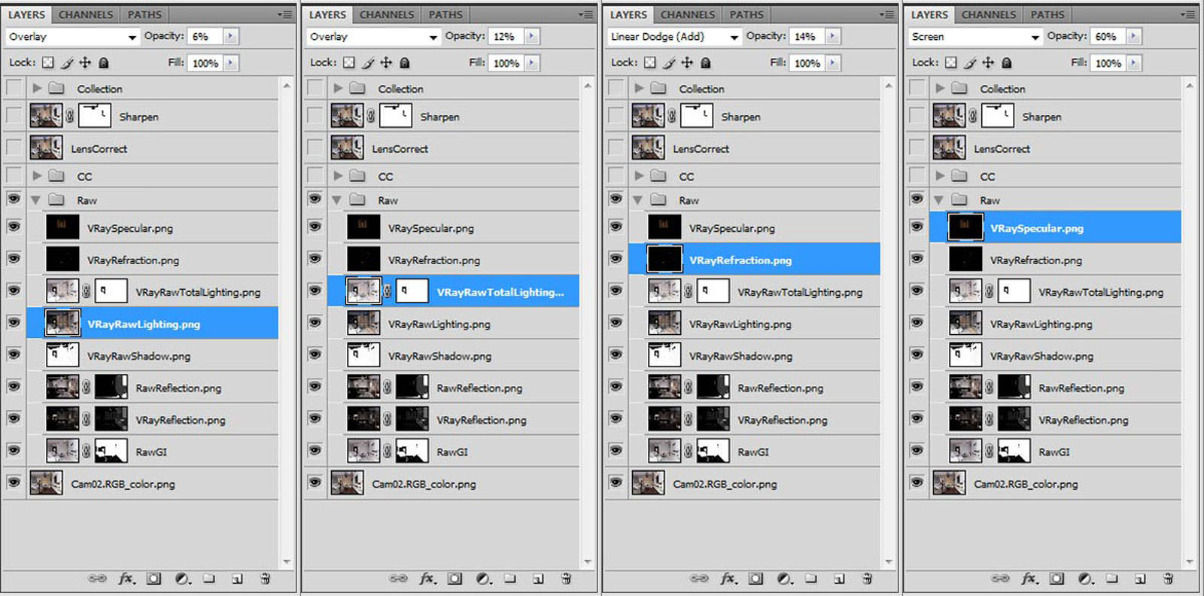Viewport: 1204px width, 596px height.
Task: Select VRaySpecular.png layer in fourth panel
Action: [x=1055, y=227]
